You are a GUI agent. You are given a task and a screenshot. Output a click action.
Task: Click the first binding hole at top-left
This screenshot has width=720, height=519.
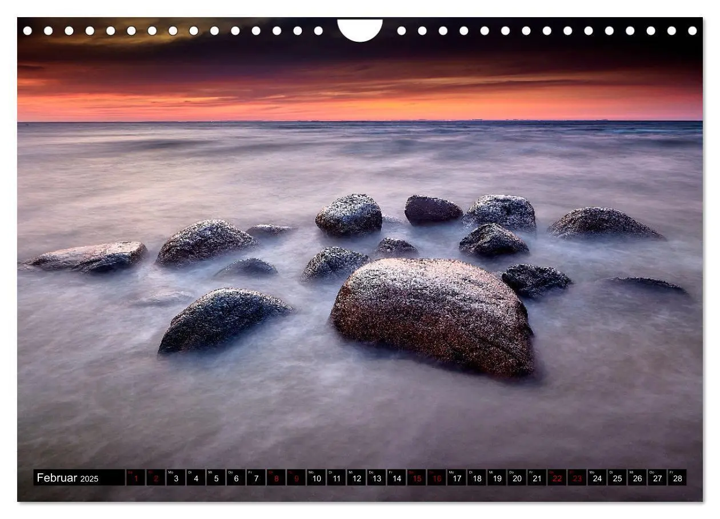pyautogui.click(x=27, y=31)
